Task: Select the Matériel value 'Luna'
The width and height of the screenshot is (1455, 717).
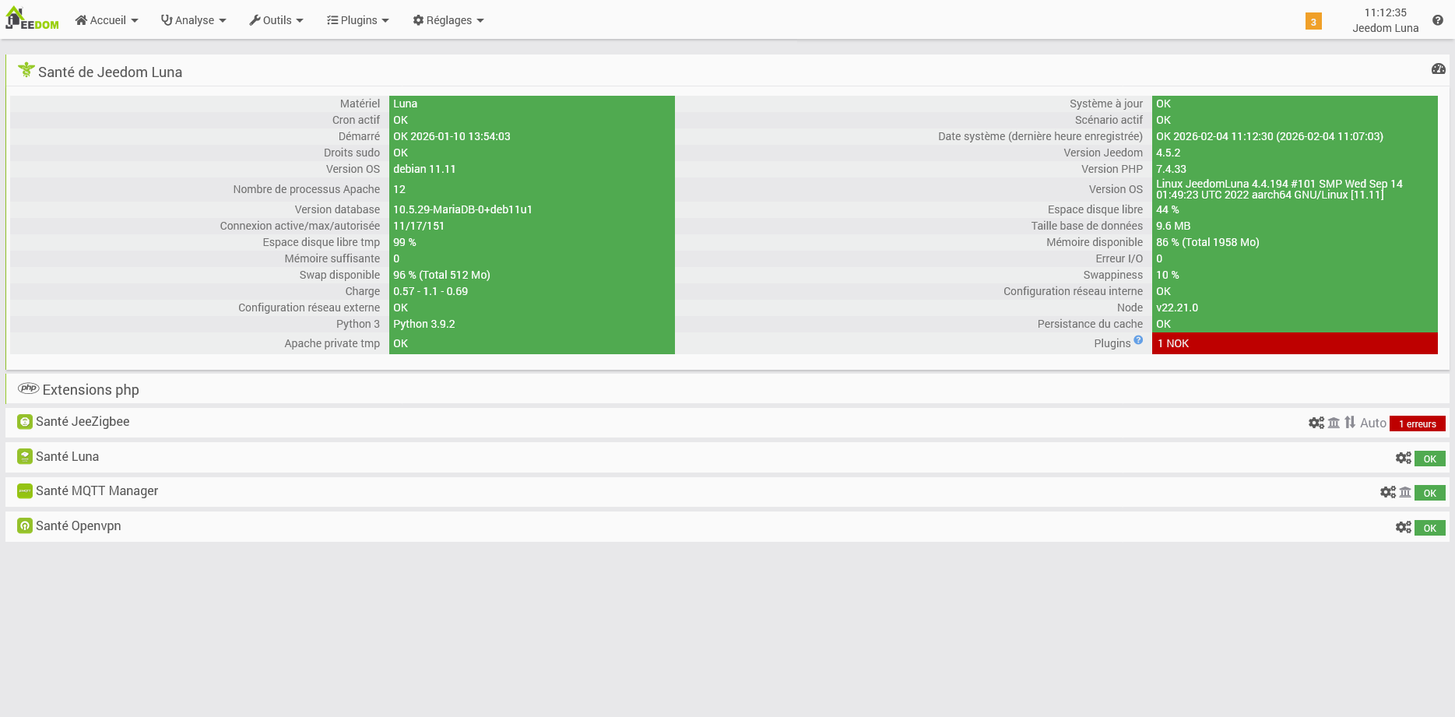Action: tap(405, 104)
